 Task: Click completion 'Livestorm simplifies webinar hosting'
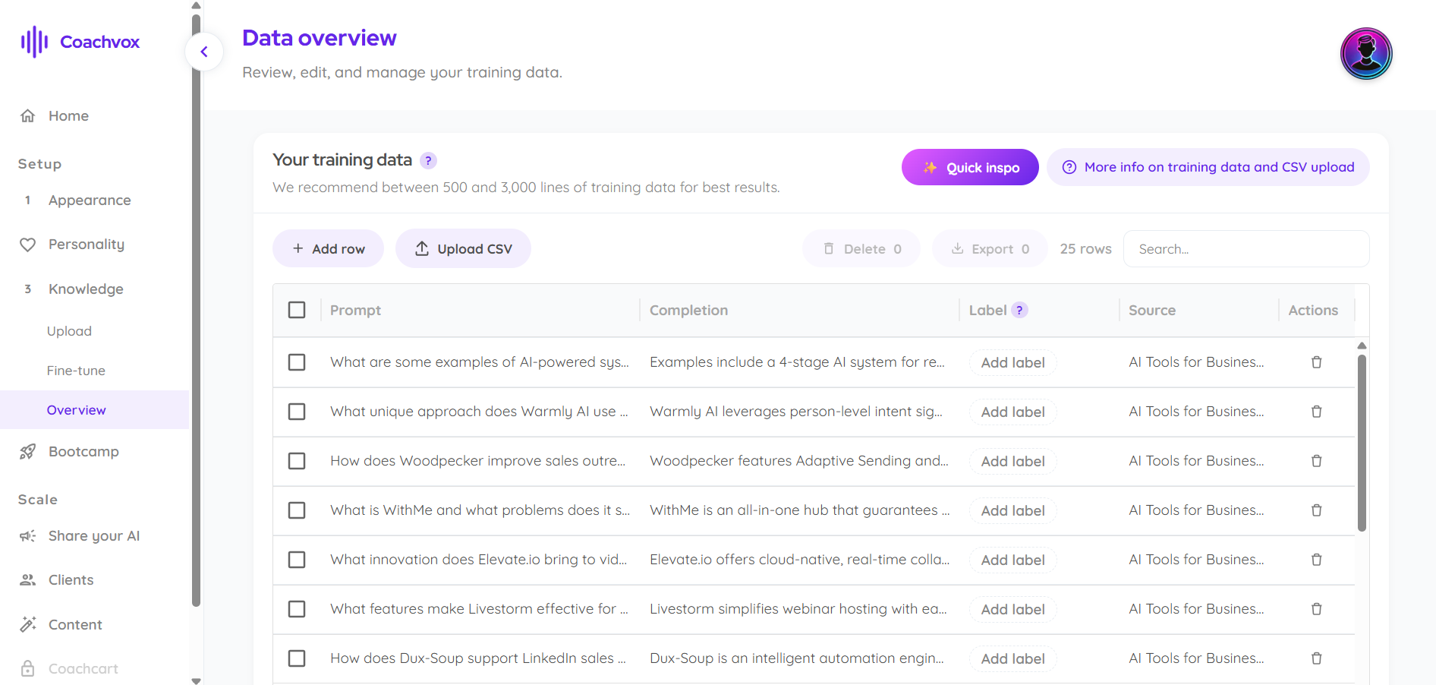(x=798, y=609)
